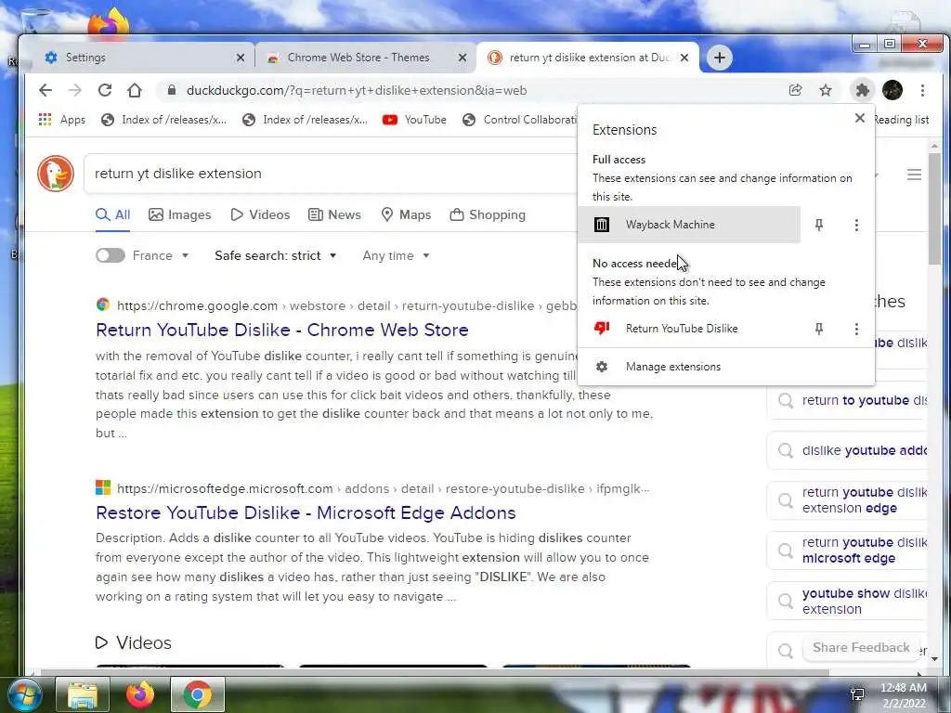
Task: Switch to Maps results
Action: pyautogui.click(x=406, y=214)
